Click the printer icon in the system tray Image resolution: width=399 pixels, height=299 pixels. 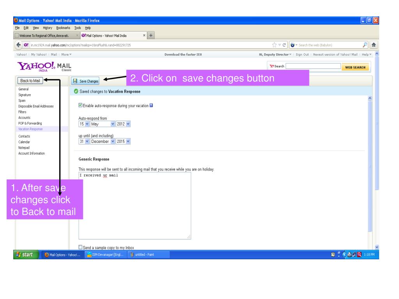(x=350, y=255)
